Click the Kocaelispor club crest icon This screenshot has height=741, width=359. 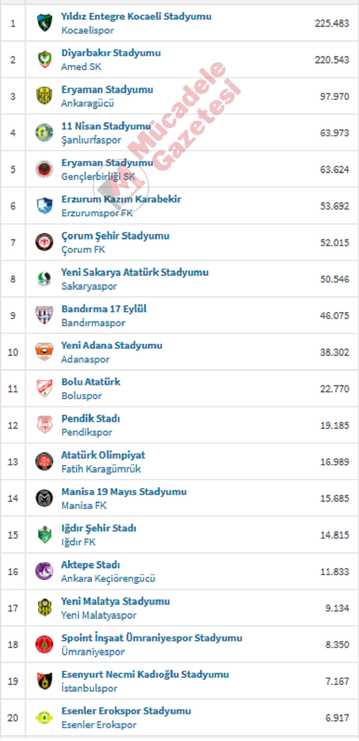point(45,23)
